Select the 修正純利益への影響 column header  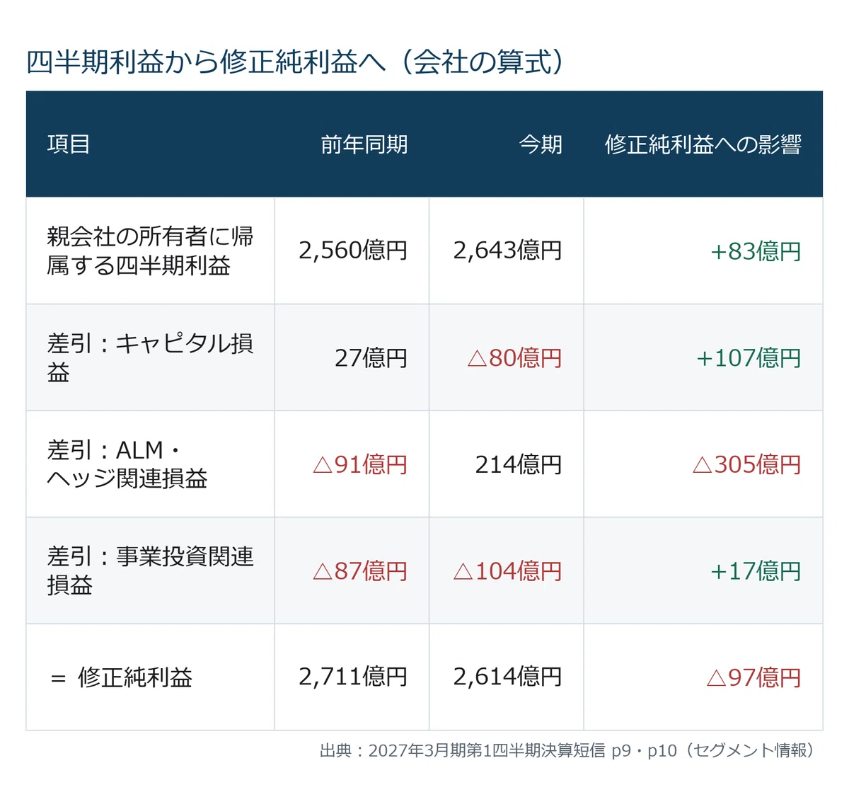tap(703, 144)
